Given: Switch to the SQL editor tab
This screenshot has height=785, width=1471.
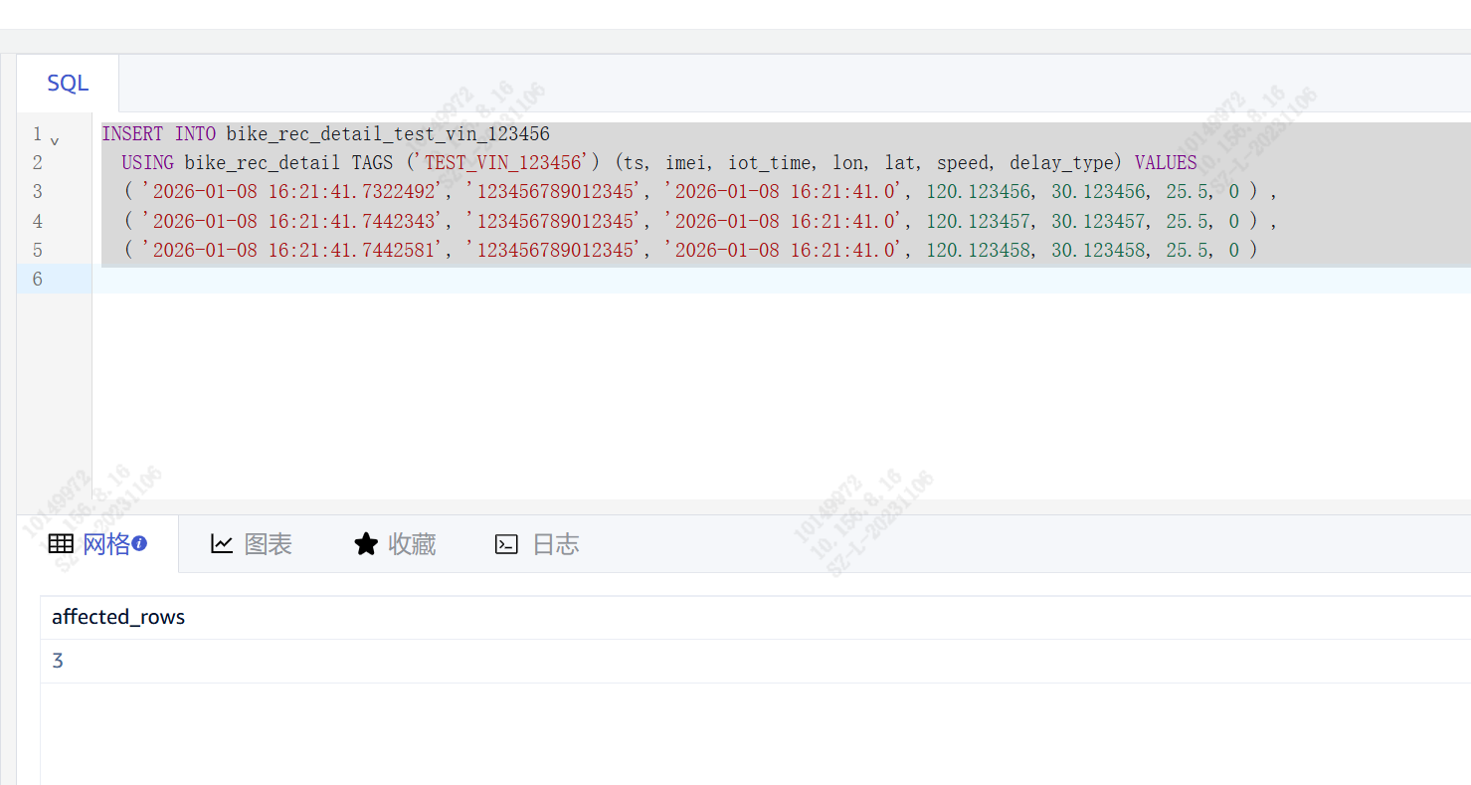Looking at the screenshot, I should pos(68,84).
